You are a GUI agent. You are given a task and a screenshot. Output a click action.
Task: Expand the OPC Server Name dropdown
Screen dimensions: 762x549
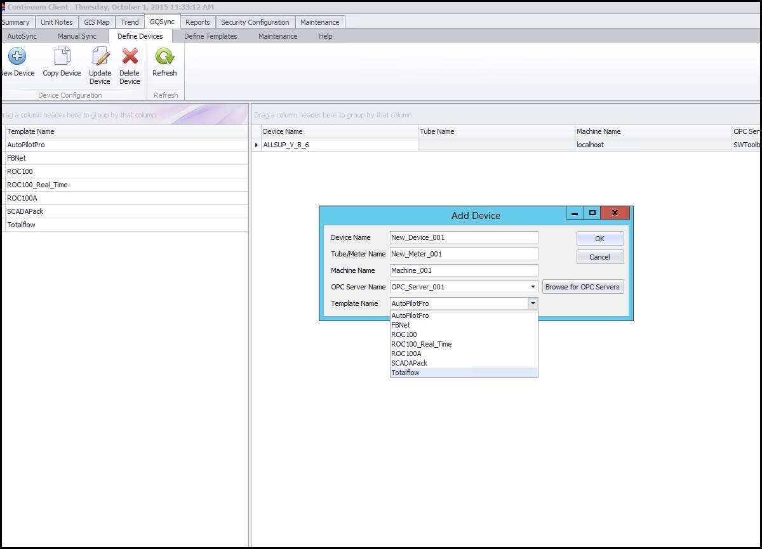[533, 287]
